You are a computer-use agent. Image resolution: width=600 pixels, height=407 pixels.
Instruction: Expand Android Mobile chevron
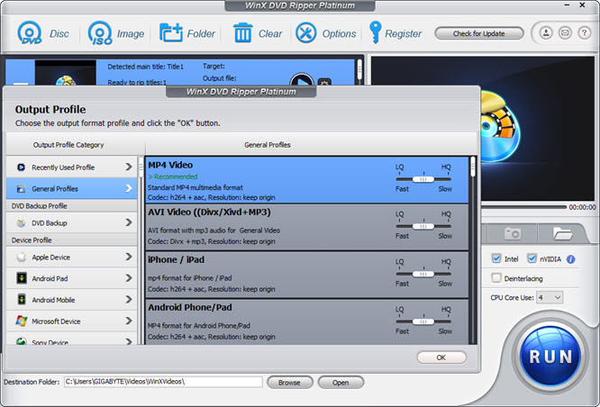pos(129,300)
